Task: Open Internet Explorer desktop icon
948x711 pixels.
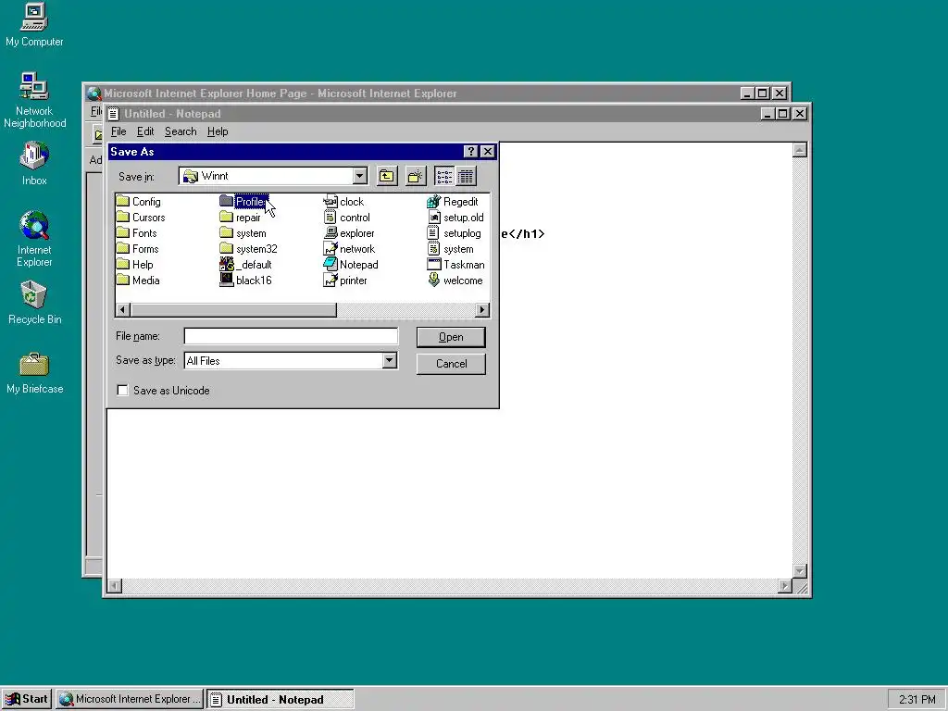Action: (34, 239)
